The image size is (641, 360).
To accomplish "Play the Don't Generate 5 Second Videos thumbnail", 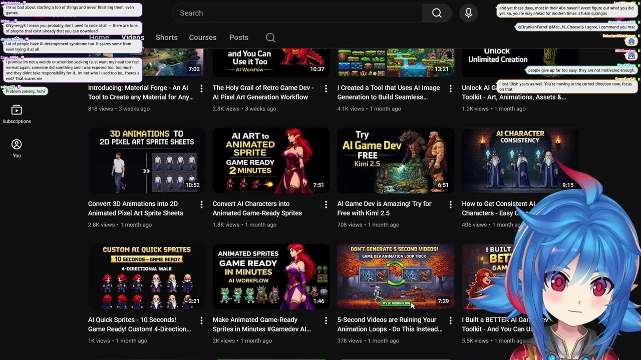I will click(396, 276).
